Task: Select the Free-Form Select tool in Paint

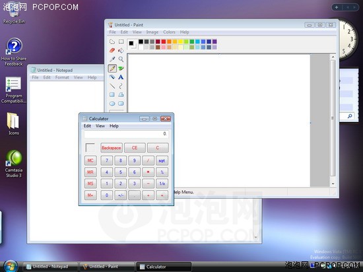Action: click(112, 42)
